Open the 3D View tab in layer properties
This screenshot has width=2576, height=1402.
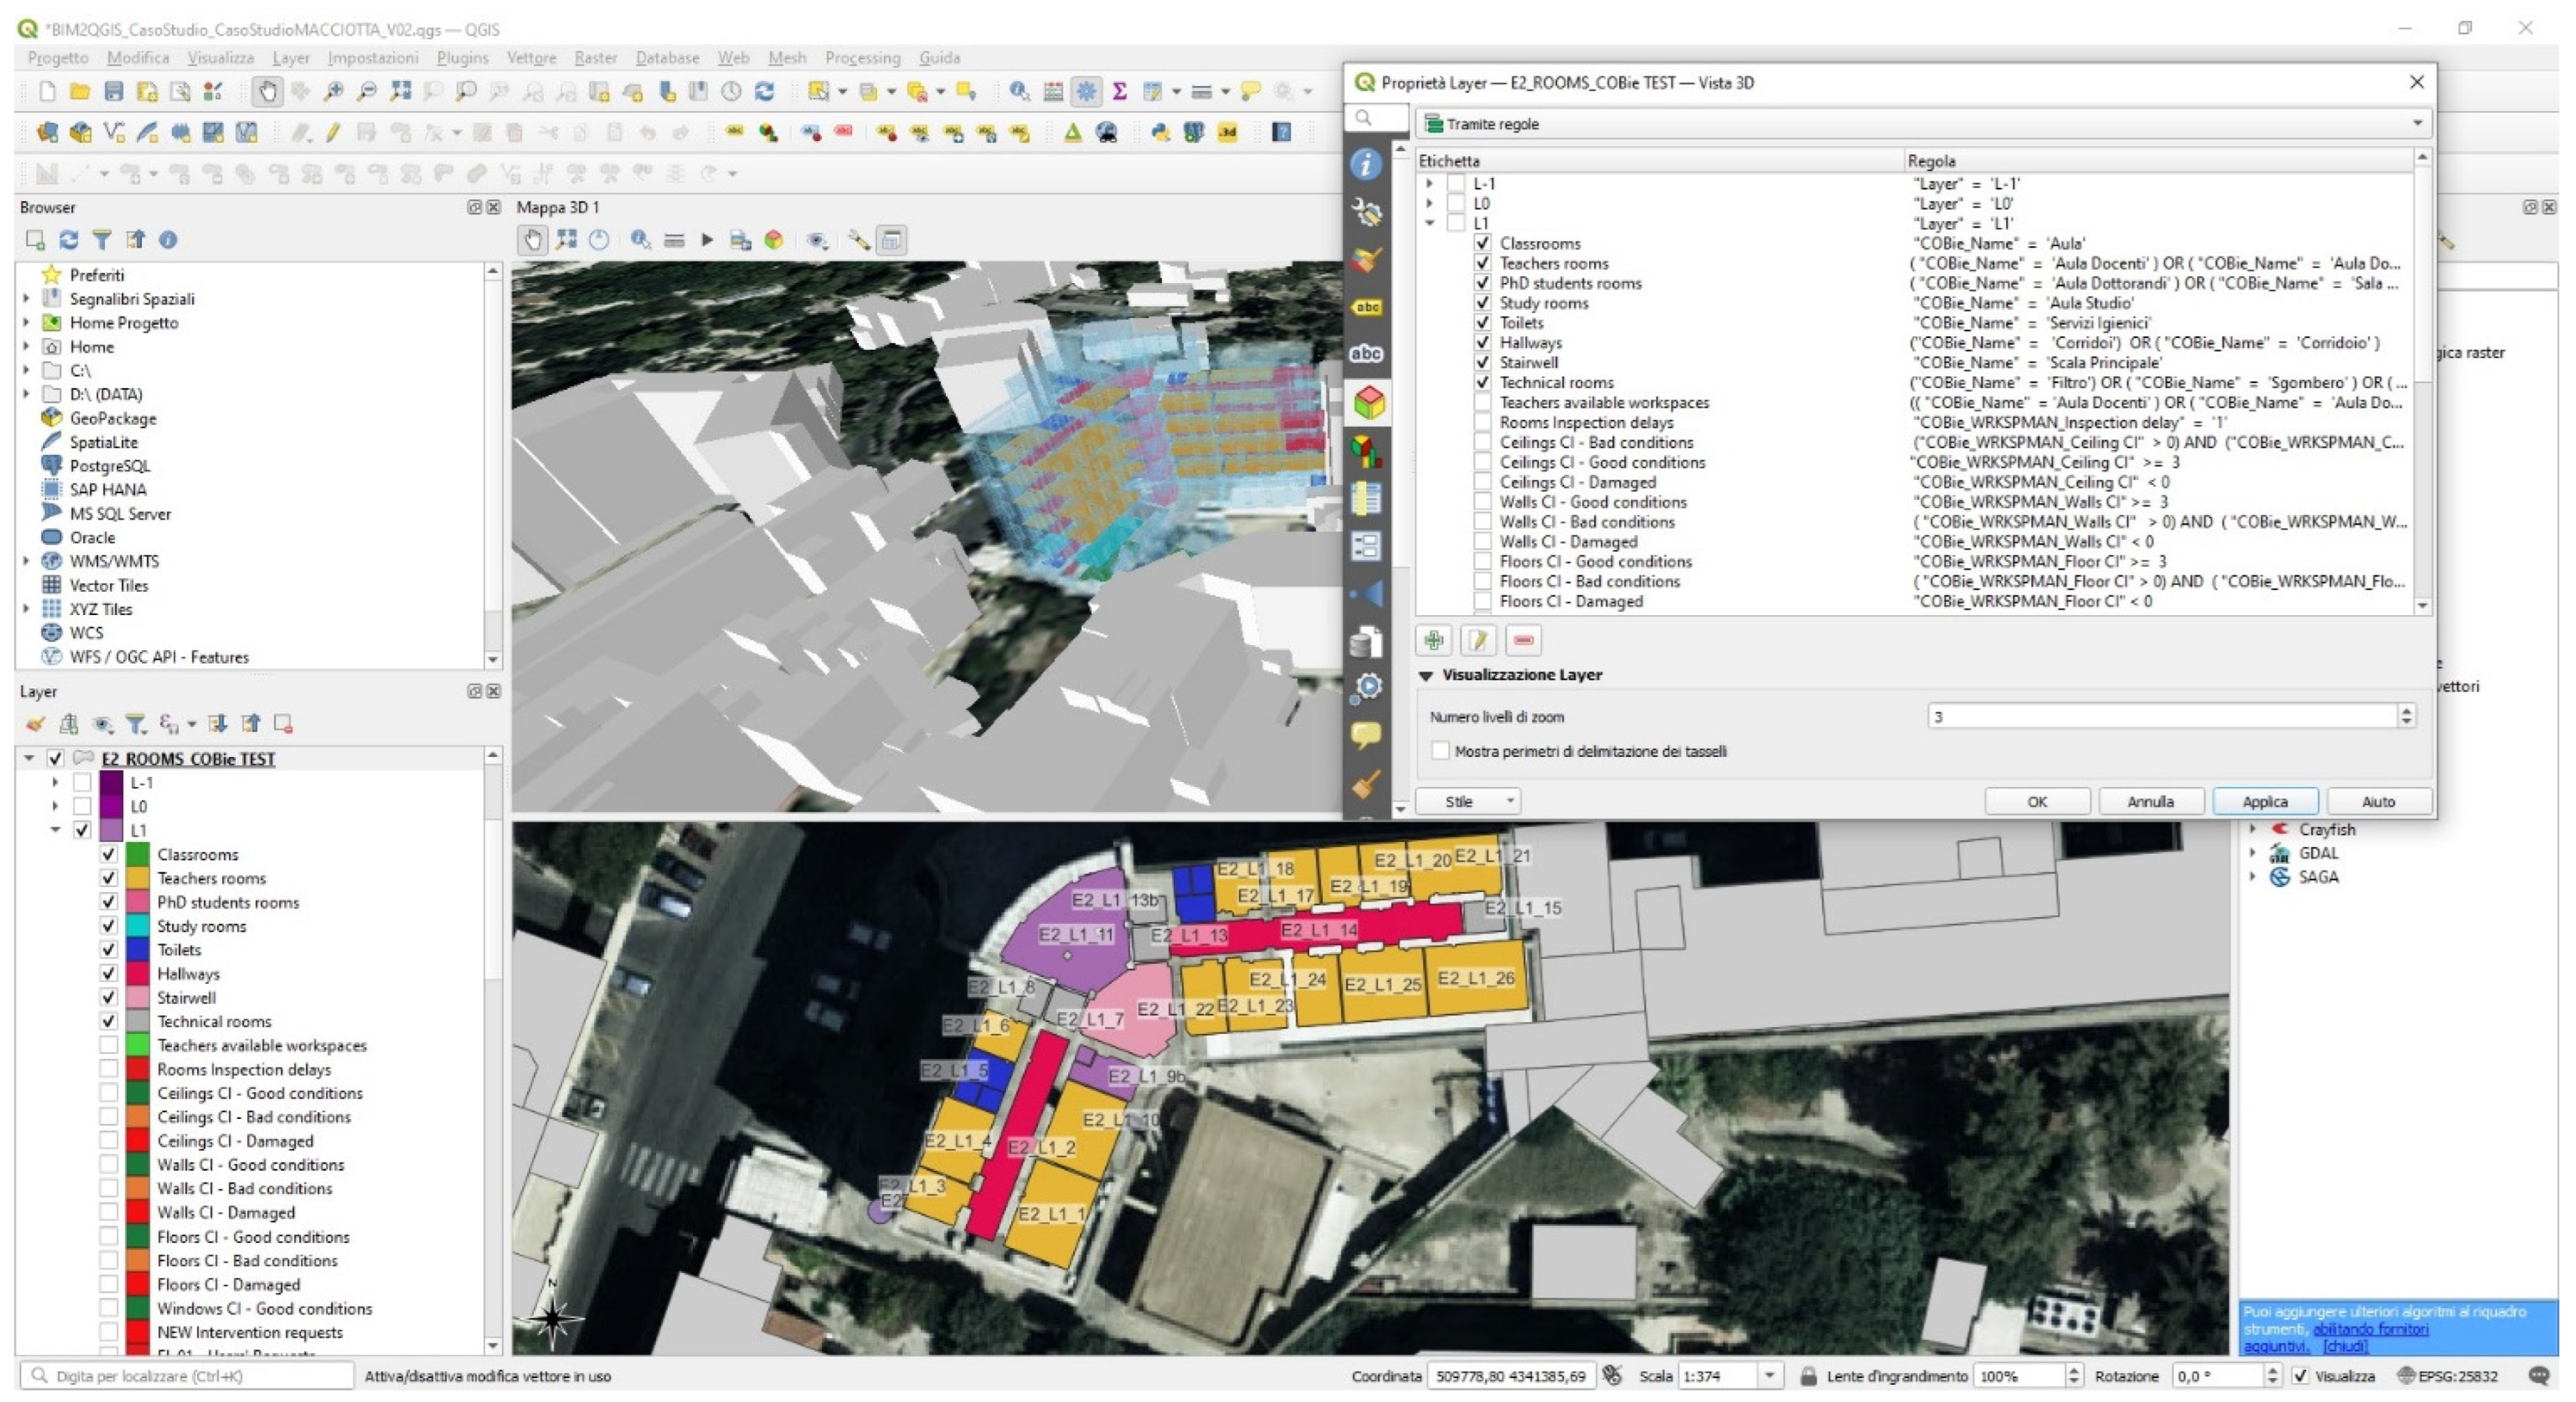1367,403
